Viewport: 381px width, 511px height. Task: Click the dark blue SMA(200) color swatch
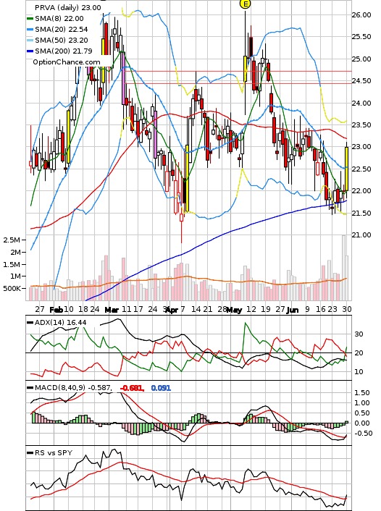30,51
